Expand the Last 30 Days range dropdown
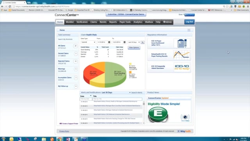This screenshot has height=141, width=250. (x=134, y=42)
